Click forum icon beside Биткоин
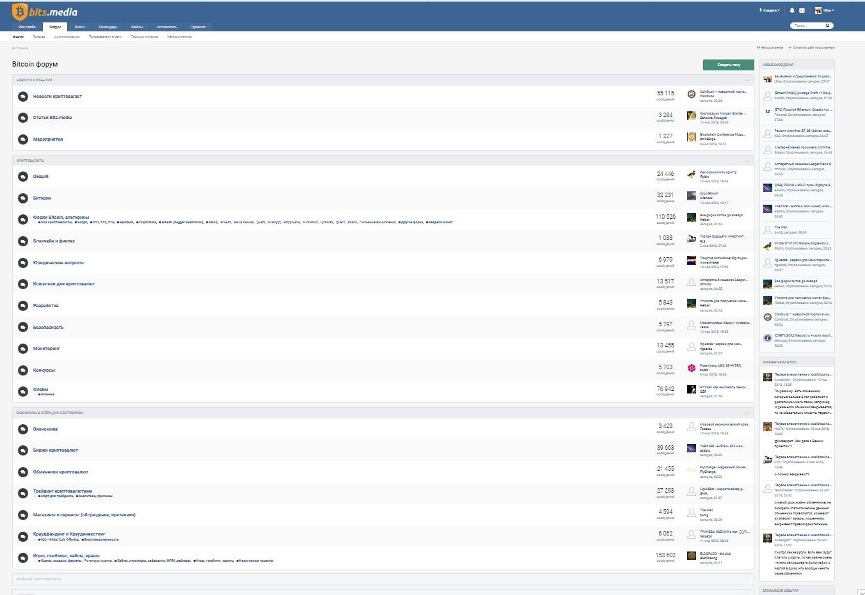865x595 pixels. (x=23, y=198)
